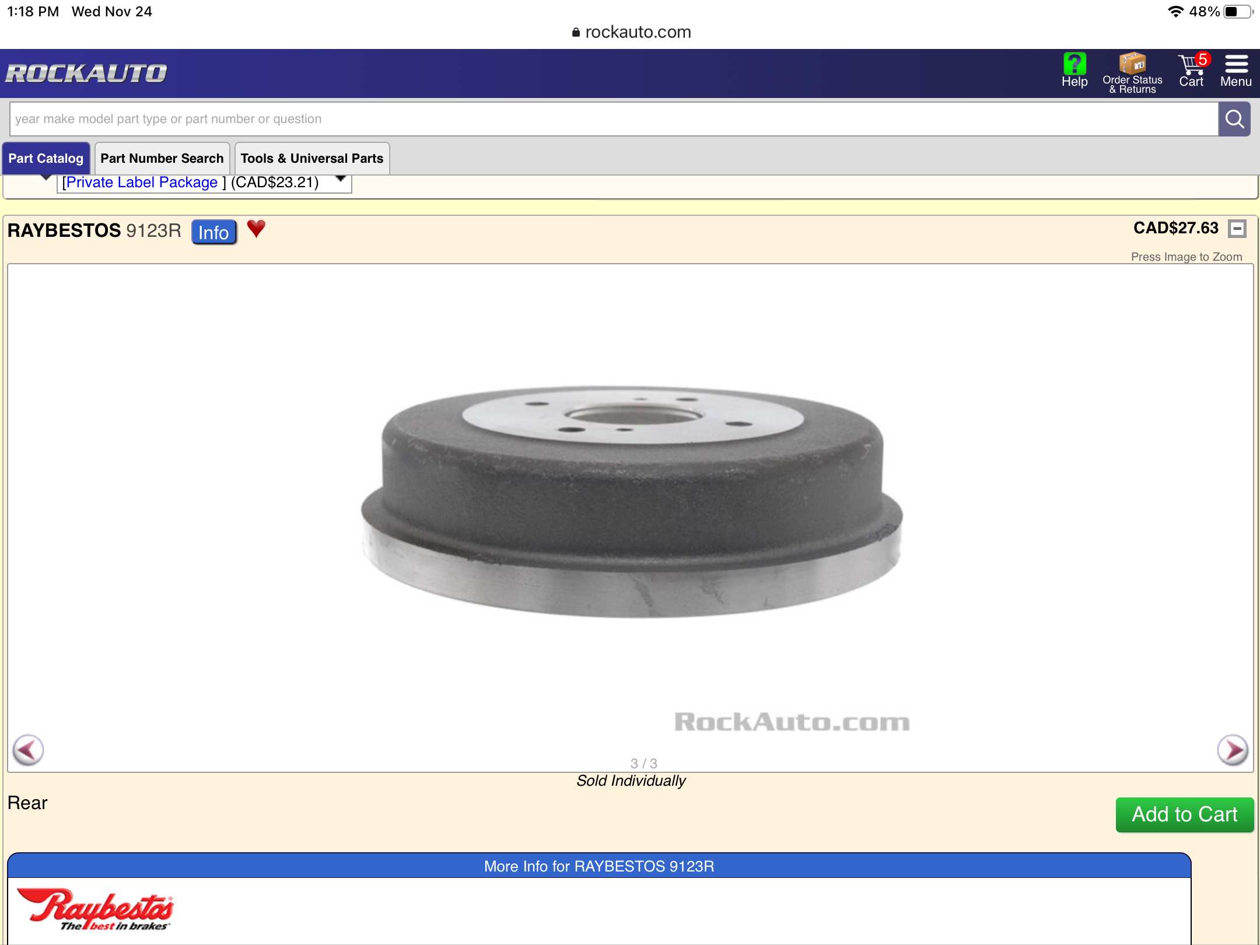This screenshot has width=1260, height=945.
Task: Click the Raybestos brand logo
Action: 95,909
